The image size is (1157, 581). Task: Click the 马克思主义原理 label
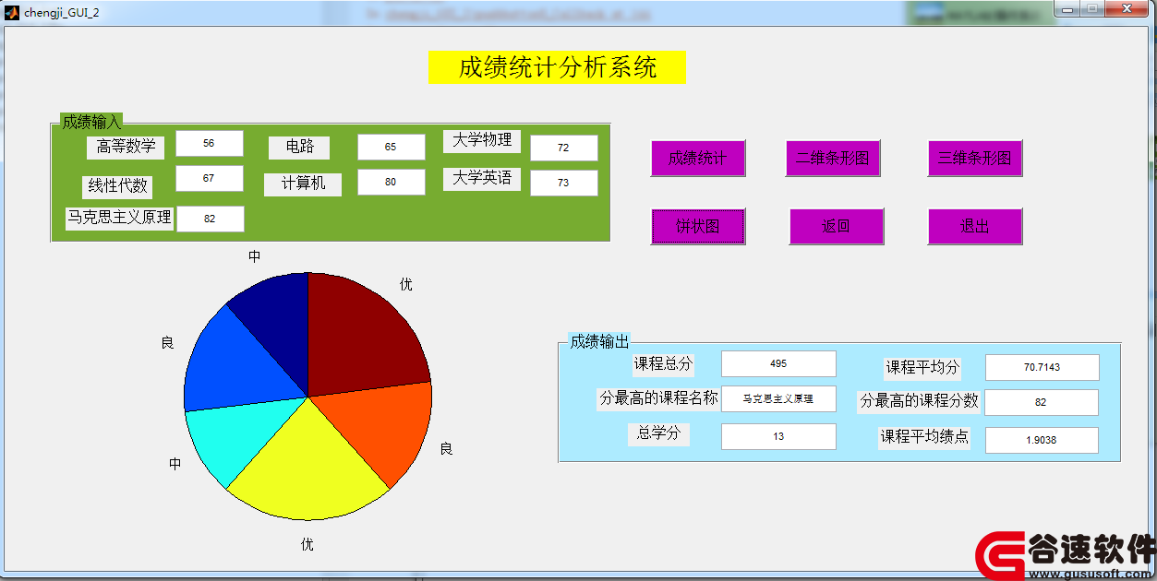click(x=119, y=219)
